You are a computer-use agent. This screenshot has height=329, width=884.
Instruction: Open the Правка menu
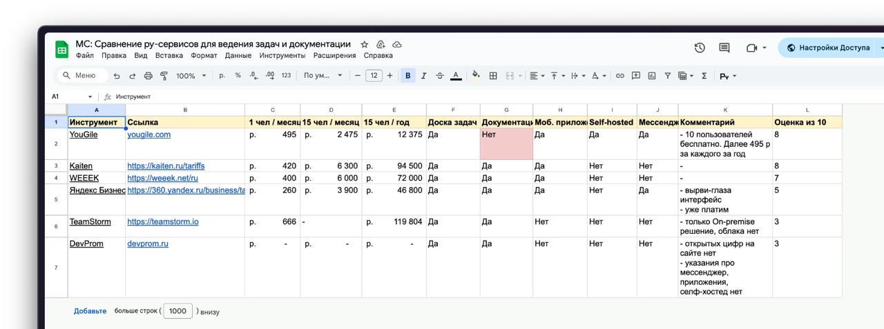pos(114,55)
